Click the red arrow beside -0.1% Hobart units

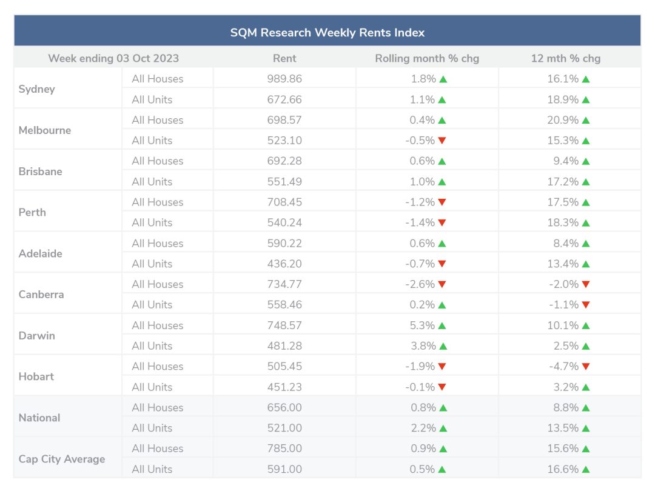[x=442, y=387]
